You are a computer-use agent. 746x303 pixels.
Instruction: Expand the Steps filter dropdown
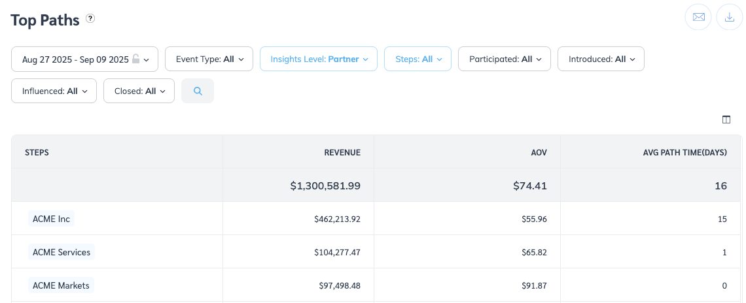click(417, 59)
